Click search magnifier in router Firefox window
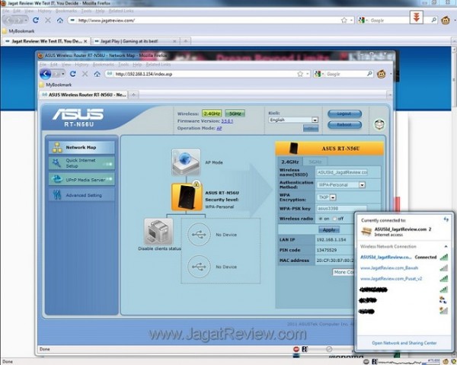Image resolution: width=457 pixels, height=365 pixels. (369, 74)
